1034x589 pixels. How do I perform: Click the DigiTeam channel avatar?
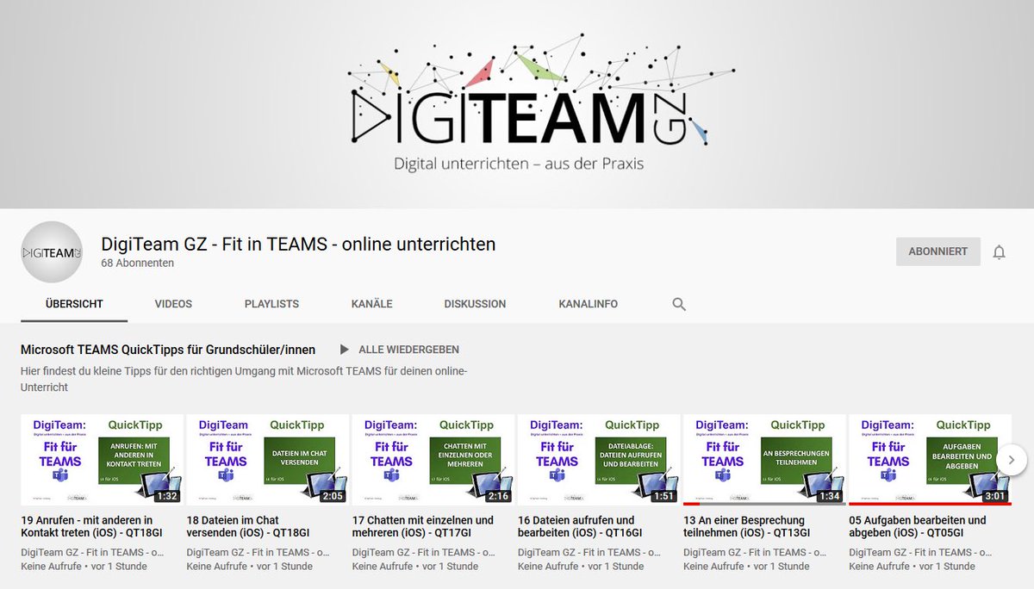point(52,252)
